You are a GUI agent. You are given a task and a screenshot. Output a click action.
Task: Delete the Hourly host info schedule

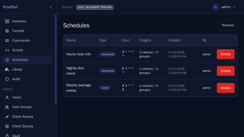coord(225,54)
